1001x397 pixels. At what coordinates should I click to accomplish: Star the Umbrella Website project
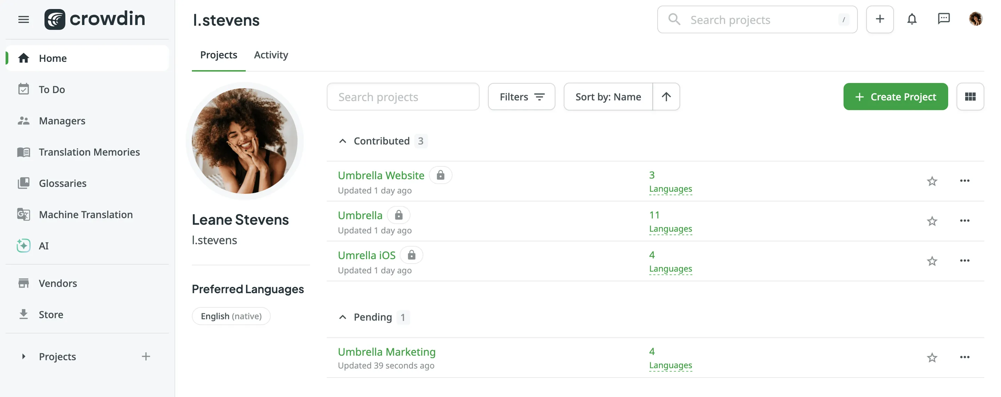click(932, 181)
